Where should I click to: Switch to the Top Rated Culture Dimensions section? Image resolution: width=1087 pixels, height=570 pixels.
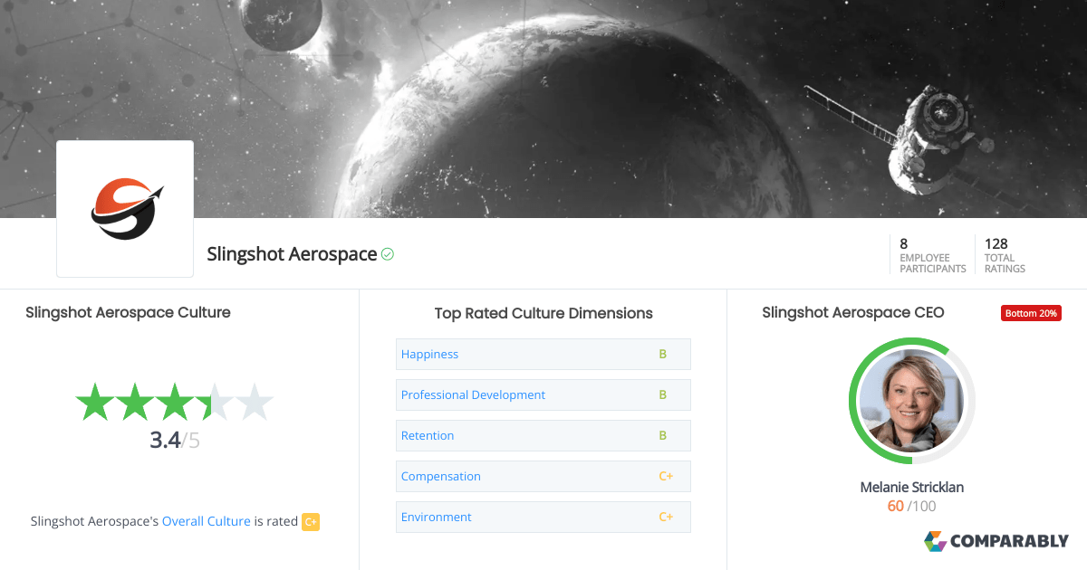click(x=543, y=313)
